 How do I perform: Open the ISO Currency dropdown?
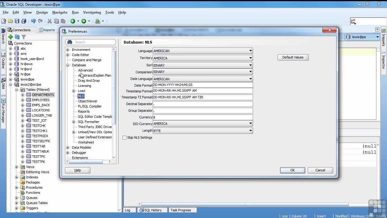coord(250,124)
